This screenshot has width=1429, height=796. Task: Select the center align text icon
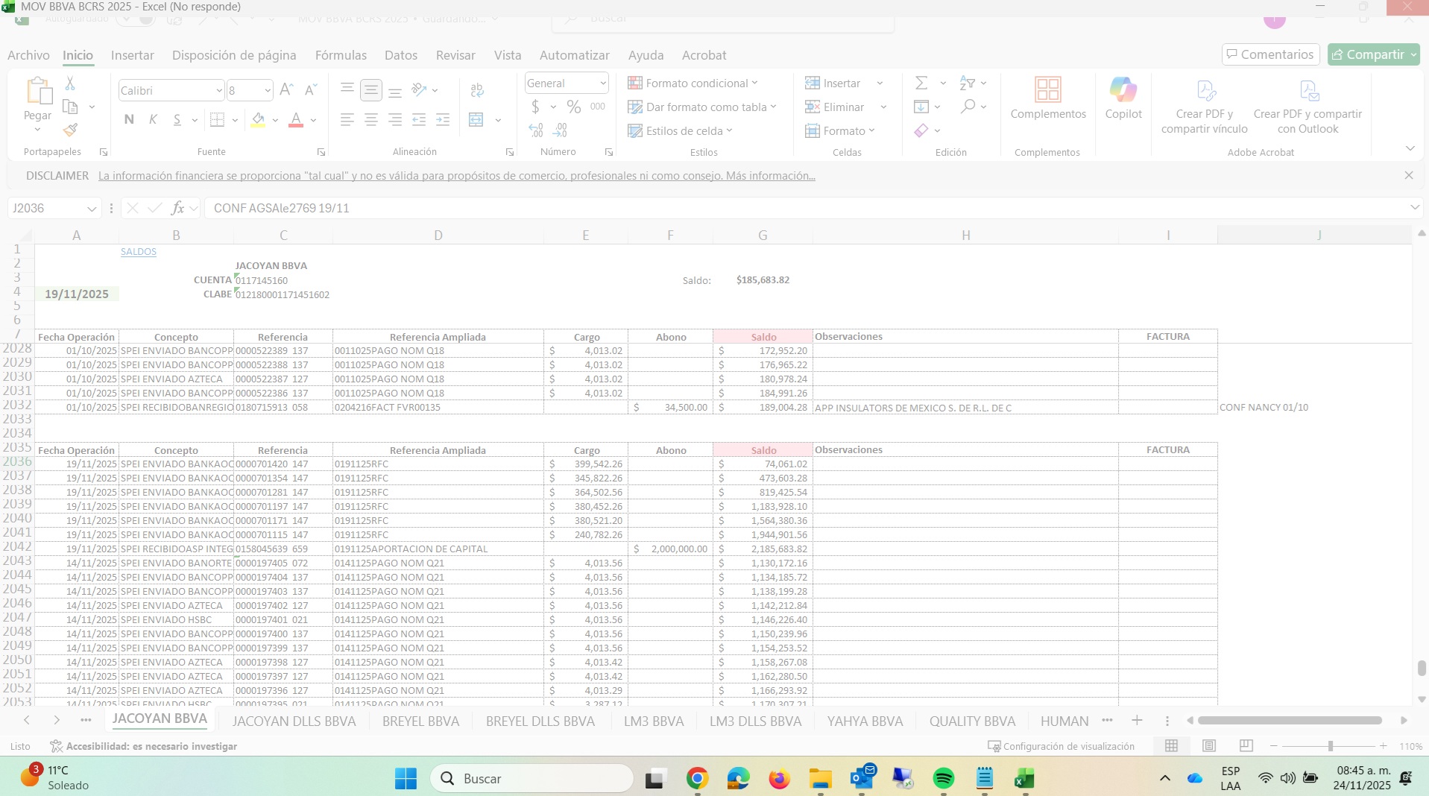[x=370, y=119]
